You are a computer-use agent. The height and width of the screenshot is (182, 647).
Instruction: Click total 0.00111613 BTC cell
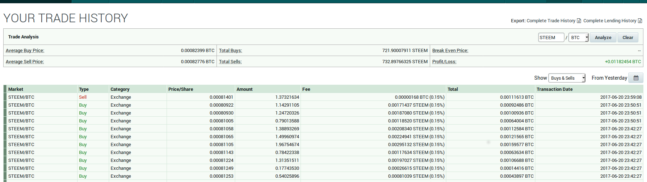pyautogui.click(x=517, y=97)
